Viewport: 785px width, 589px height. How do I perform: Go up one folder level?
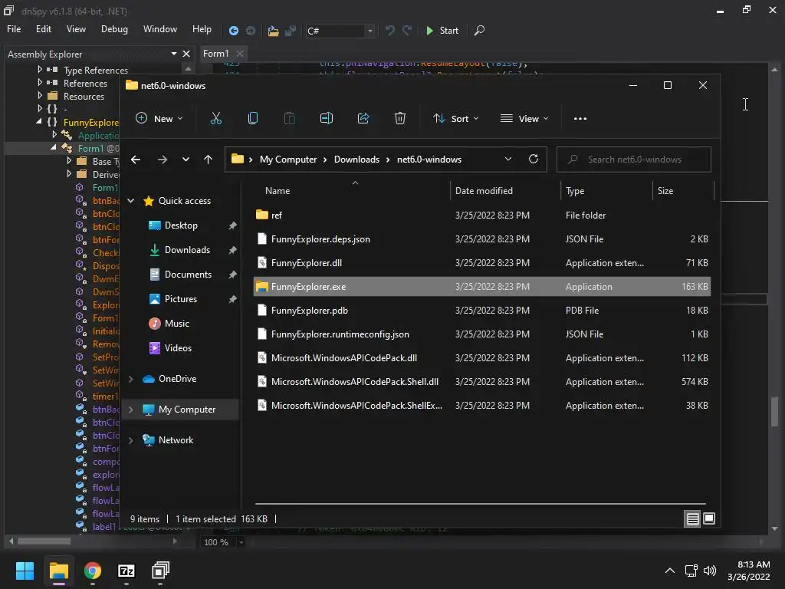[208, 160]
